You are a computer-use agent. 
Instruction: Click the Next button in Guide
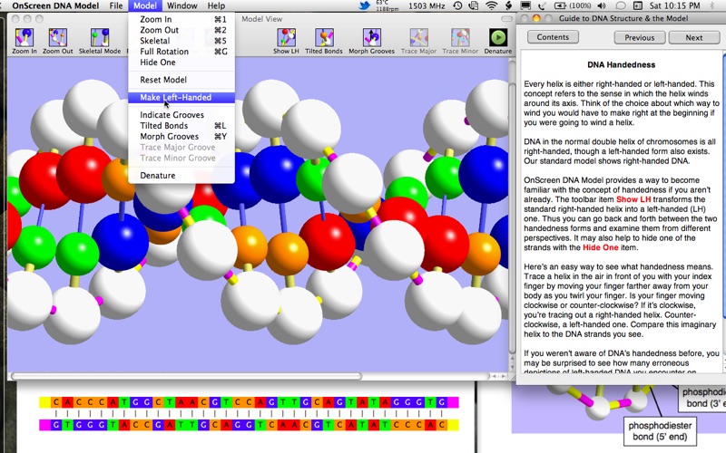pyautogui.click(x=694, y=37)
